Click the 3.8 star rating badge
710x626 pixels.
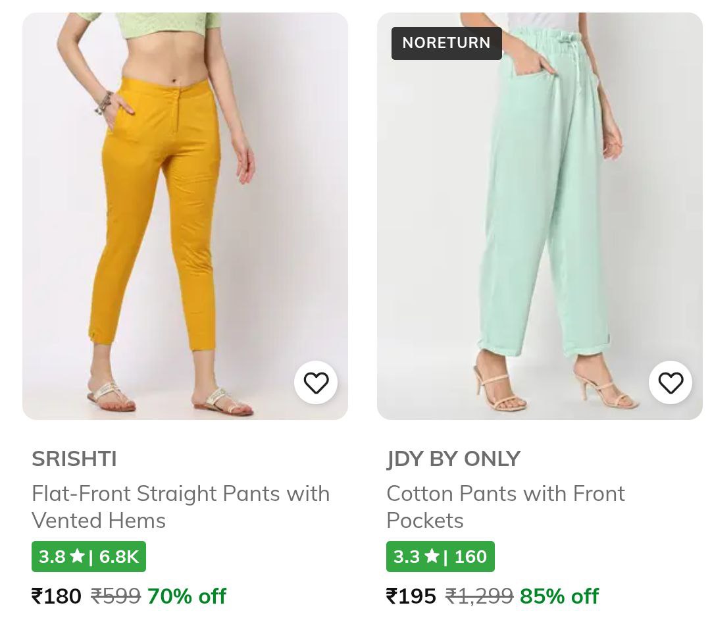point(89,557)
